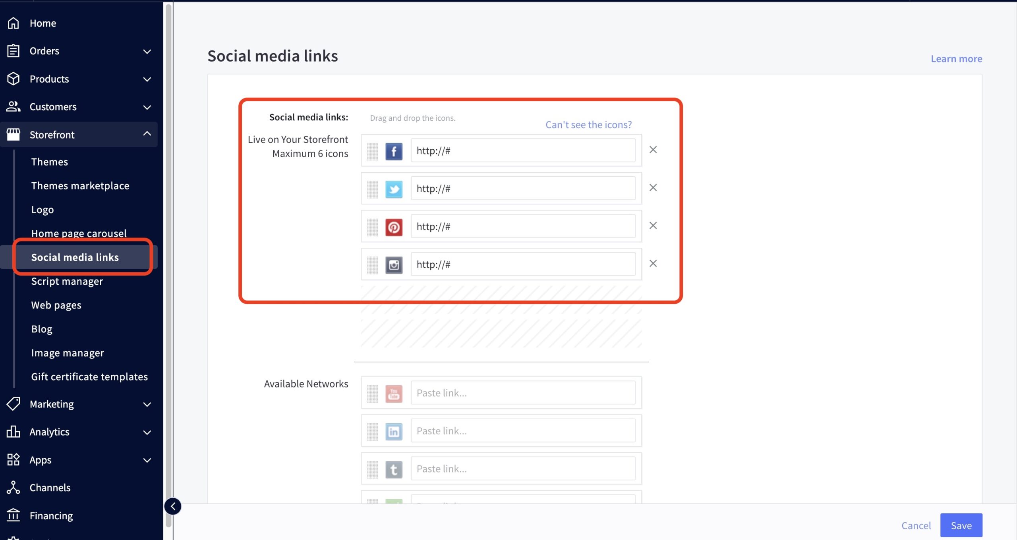Screen dimensions: 1017x540
Task: Click the YouTube icon under Available Networks
Action: tap(394, 393)
